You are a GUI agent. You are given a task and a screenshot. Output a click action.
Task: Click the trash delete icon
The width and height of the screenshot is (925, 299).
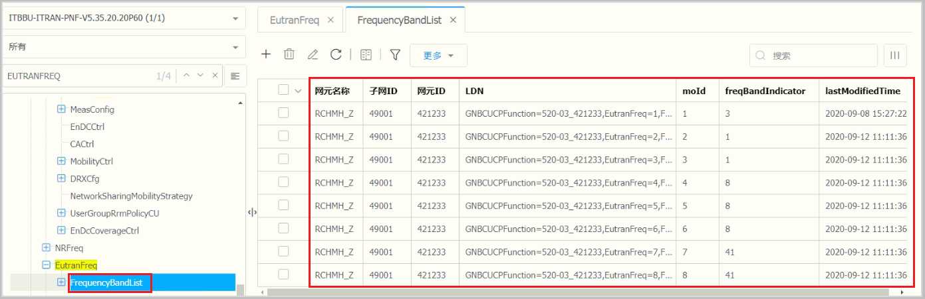[289, 55]
